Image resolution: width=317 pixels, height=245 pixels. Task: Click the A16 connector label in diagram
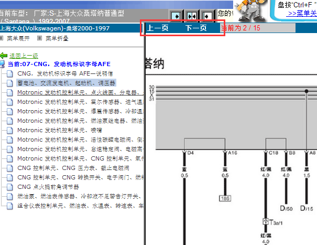[x=233, y=153]
